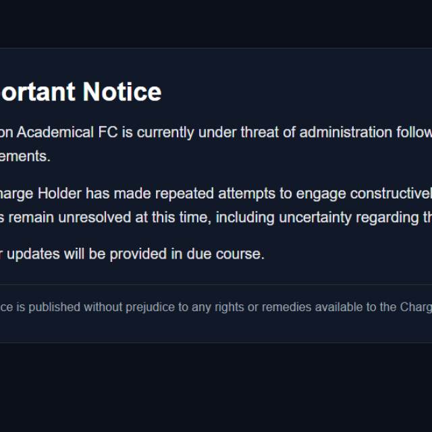Viewport: 432px width, 432px height.
Task: Click the divider line above the disclaimer
Action: [216, 284]
